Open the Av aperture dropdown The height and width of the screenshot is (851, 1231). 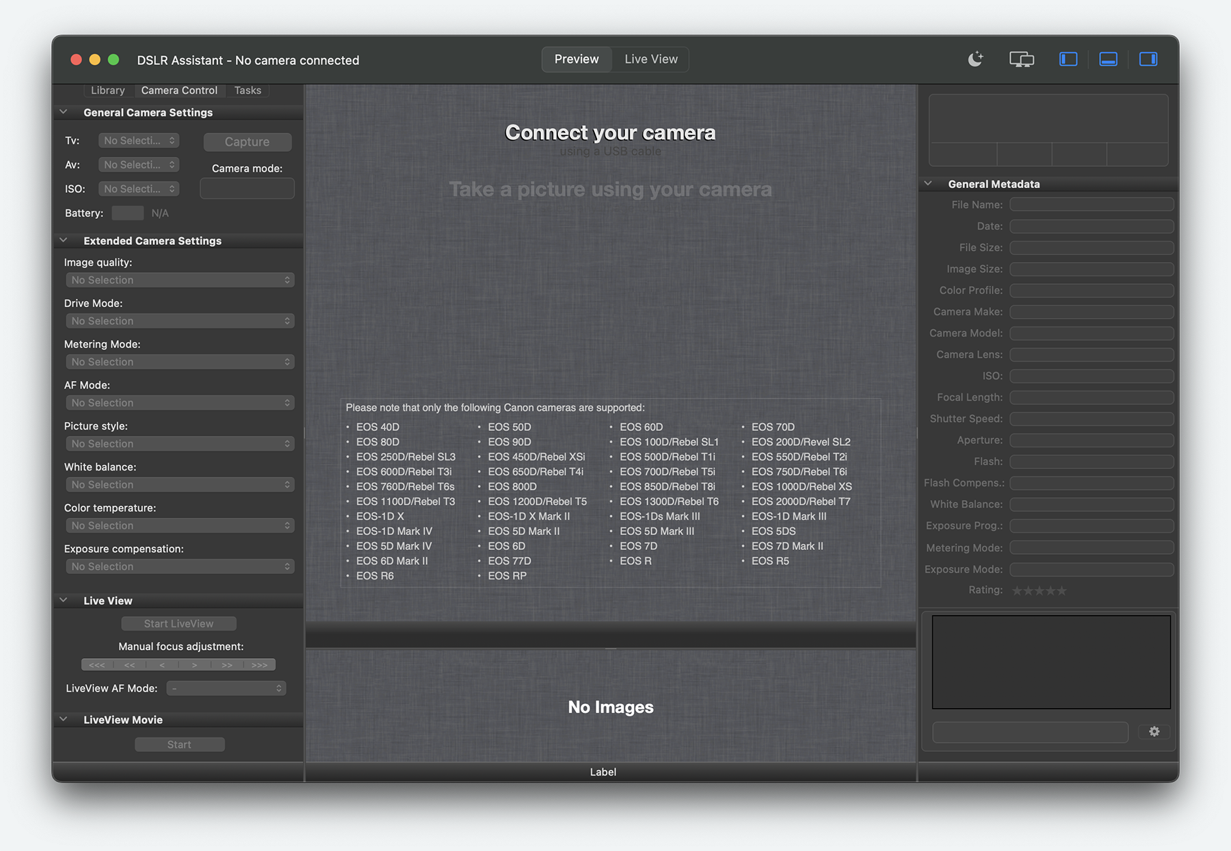[x=139, y=165]
